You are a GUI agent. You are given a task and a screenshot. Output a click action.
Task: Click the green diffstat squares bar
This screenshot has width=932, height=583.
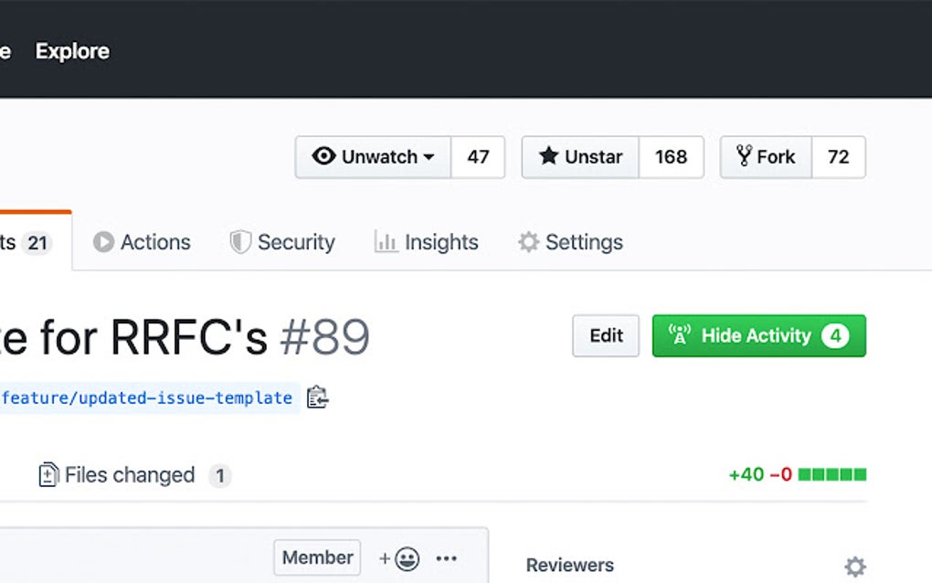click(831, 474)
